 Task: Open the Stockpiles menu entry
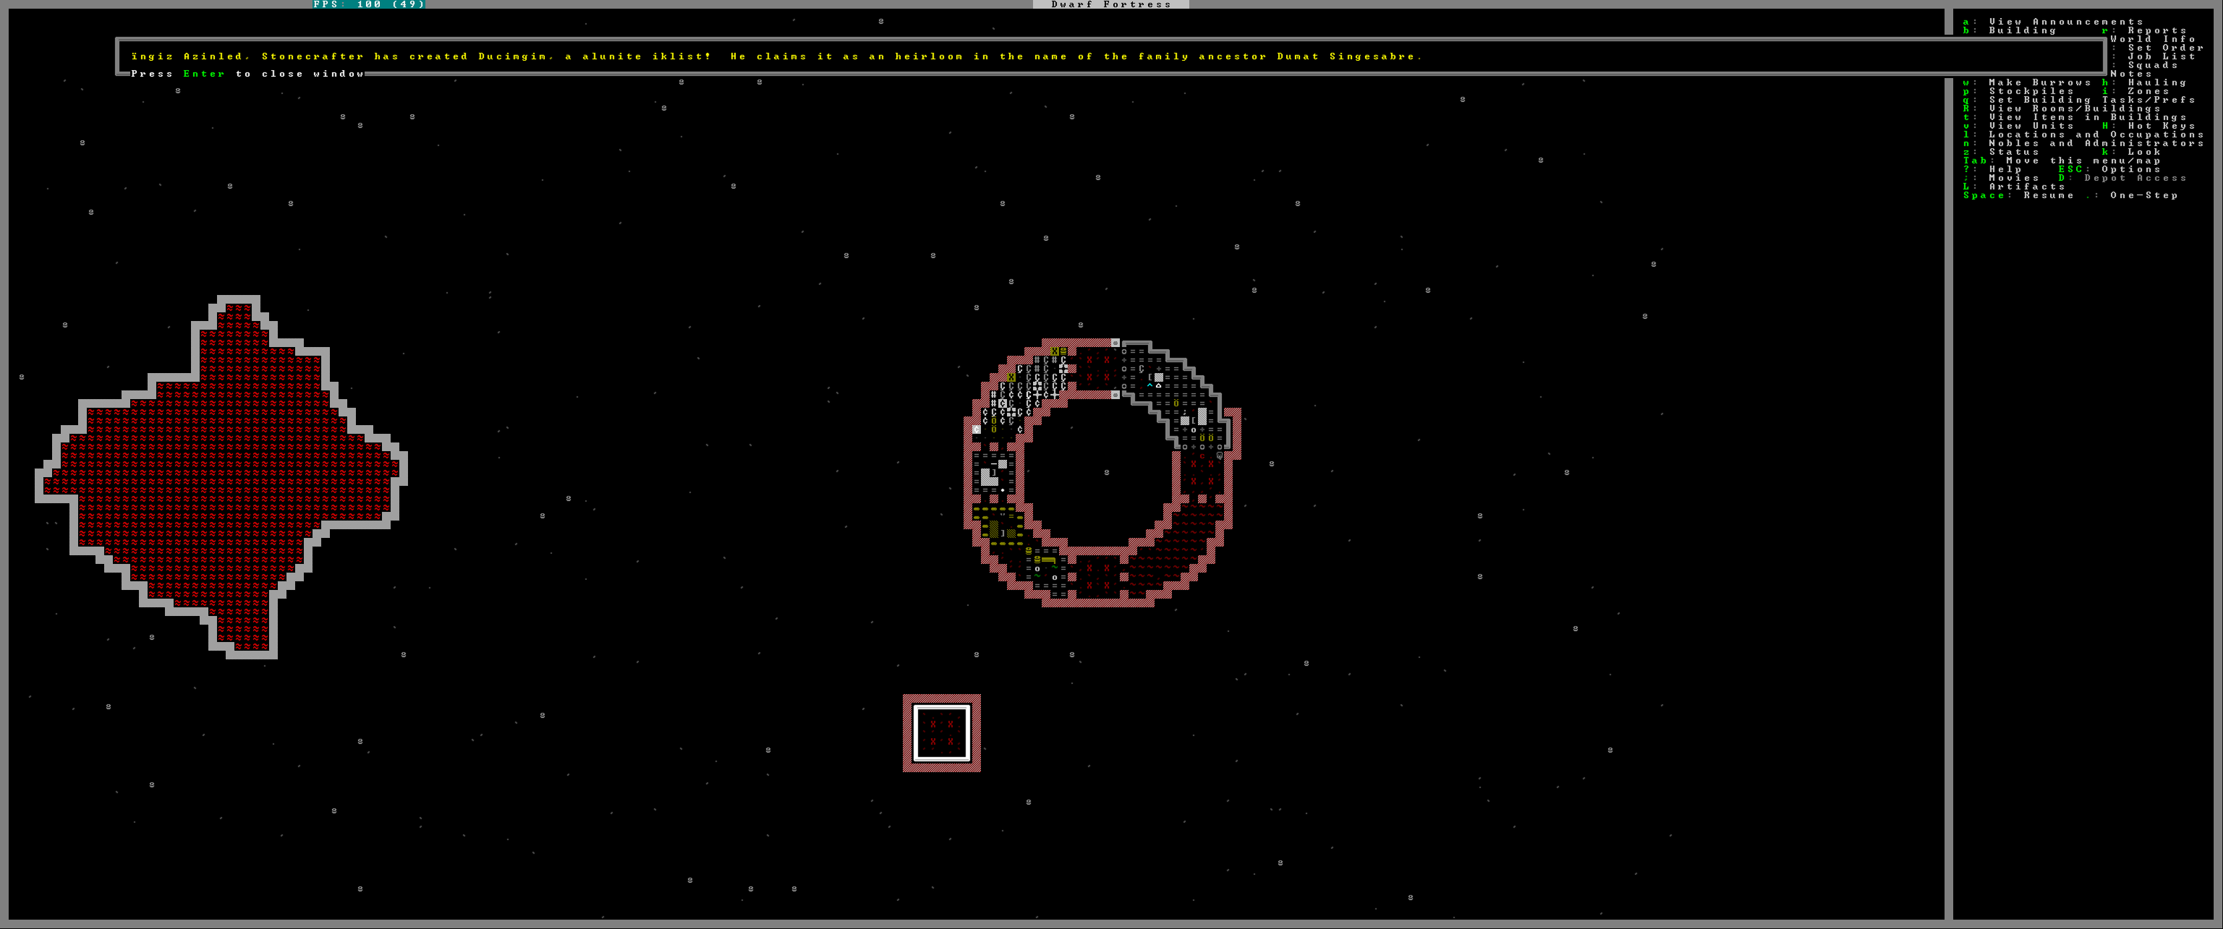2019,91
